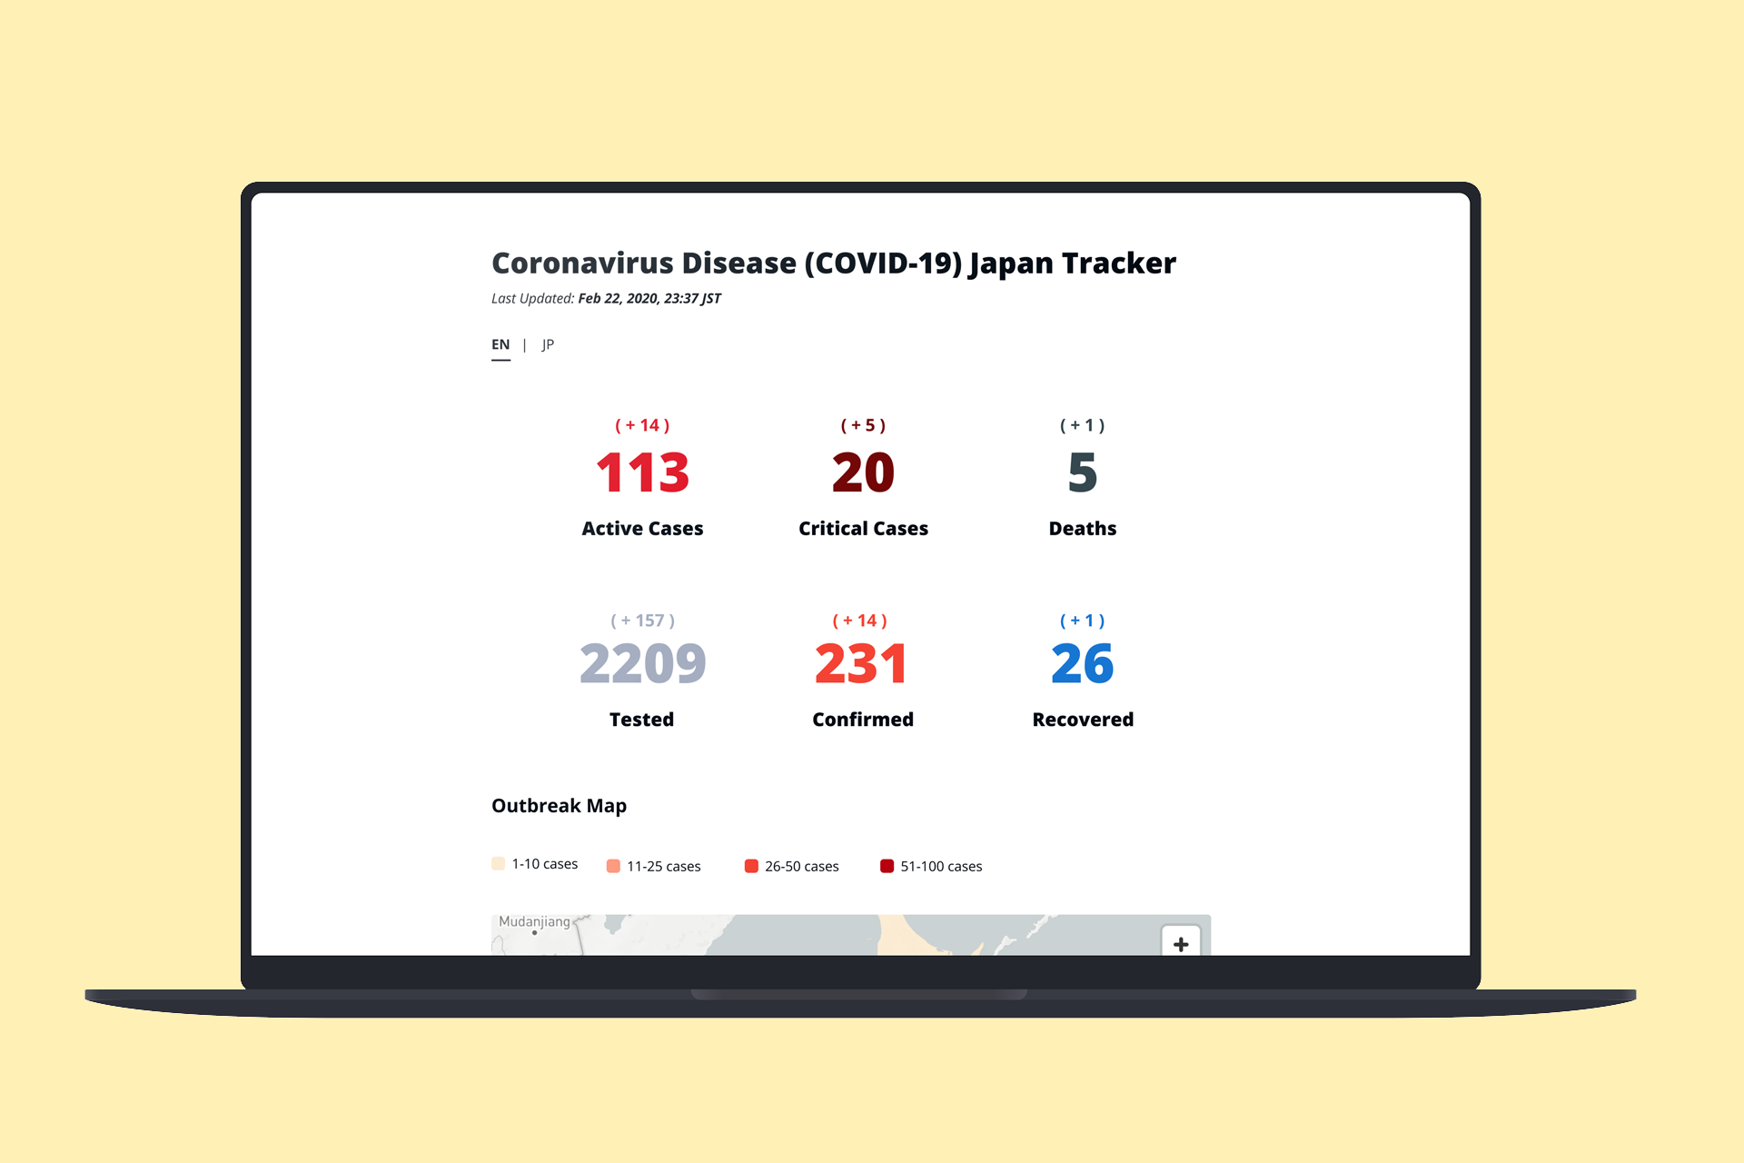Click the outbreak map area

(x=851, y=935)
